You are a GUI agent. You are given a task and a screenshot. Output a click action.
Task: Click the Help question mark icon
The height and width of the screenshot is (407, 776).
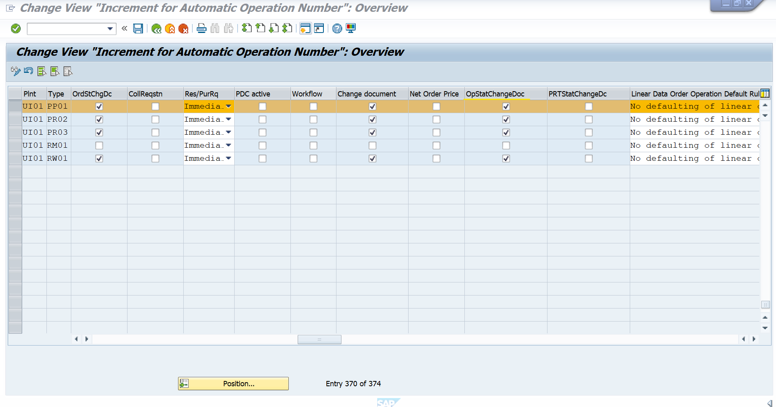pyautogui.click(x=337, y=28)
